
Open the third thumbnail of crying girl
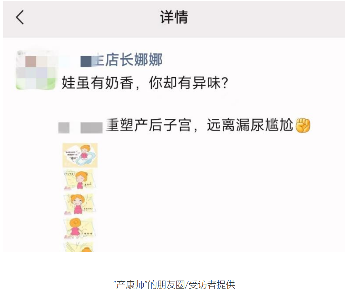point(79,204)
